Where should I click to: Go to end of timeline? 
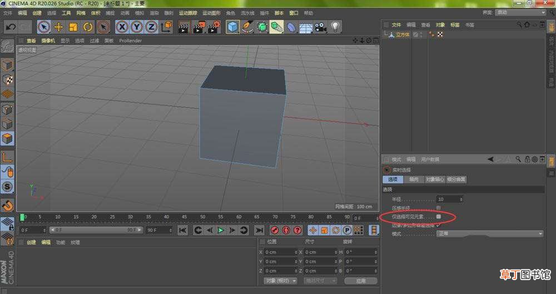259,230
